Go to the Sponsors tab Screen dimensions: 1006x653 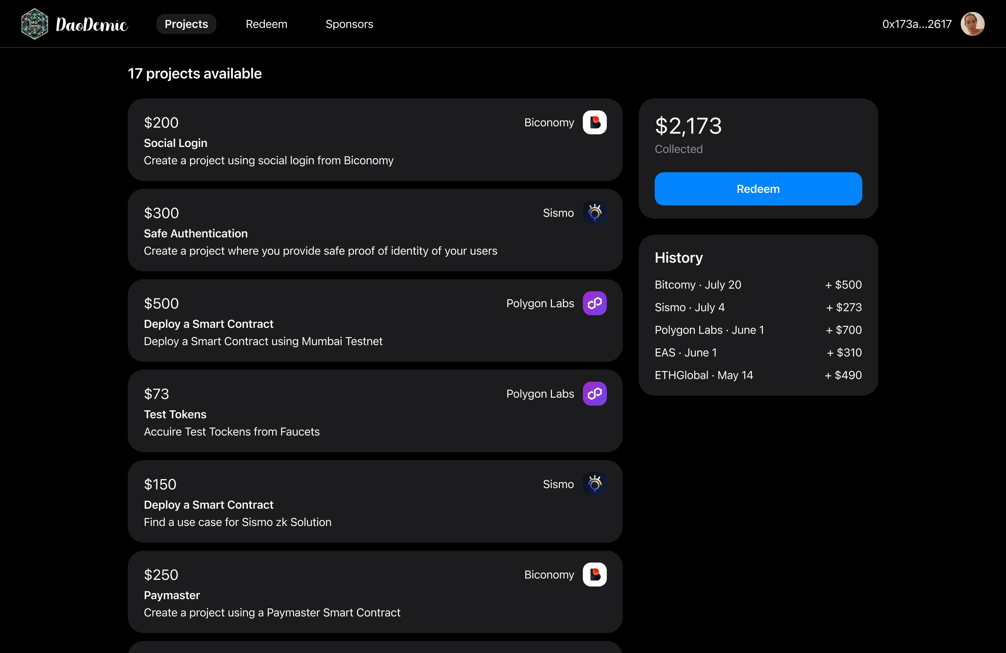(349, 24)
